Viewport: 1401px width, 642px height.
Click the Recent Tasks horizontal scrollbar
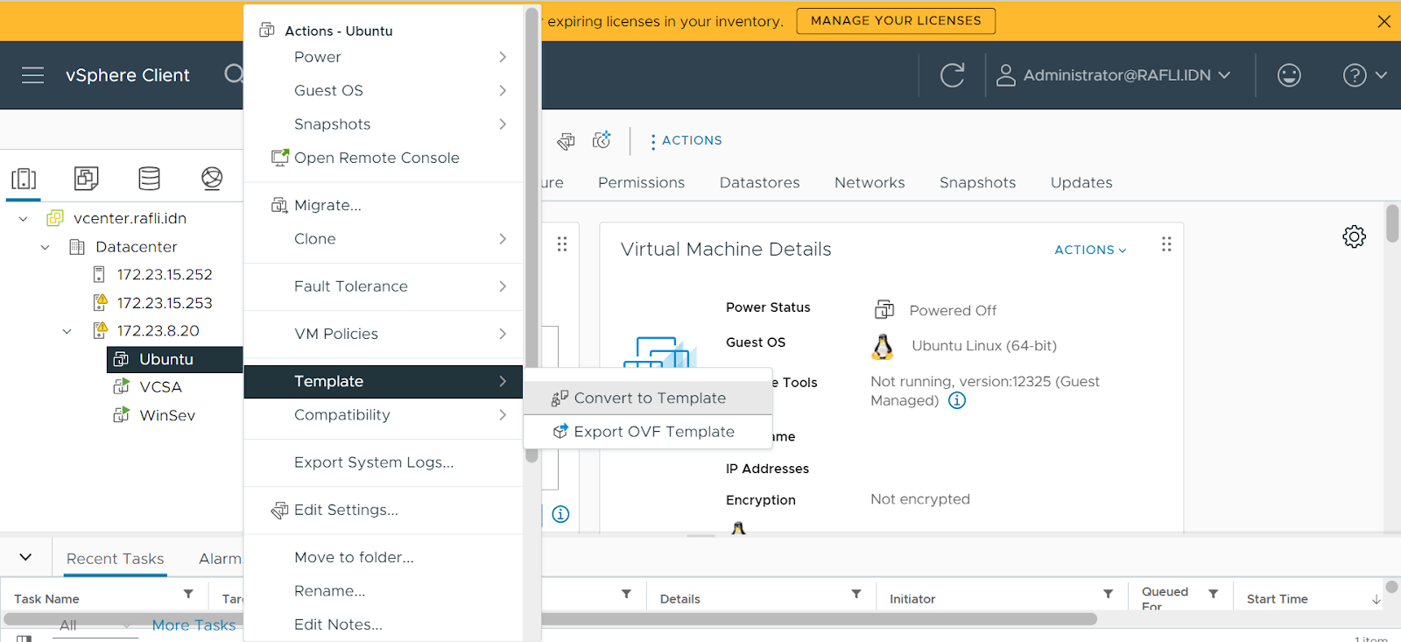click(550, 619)
